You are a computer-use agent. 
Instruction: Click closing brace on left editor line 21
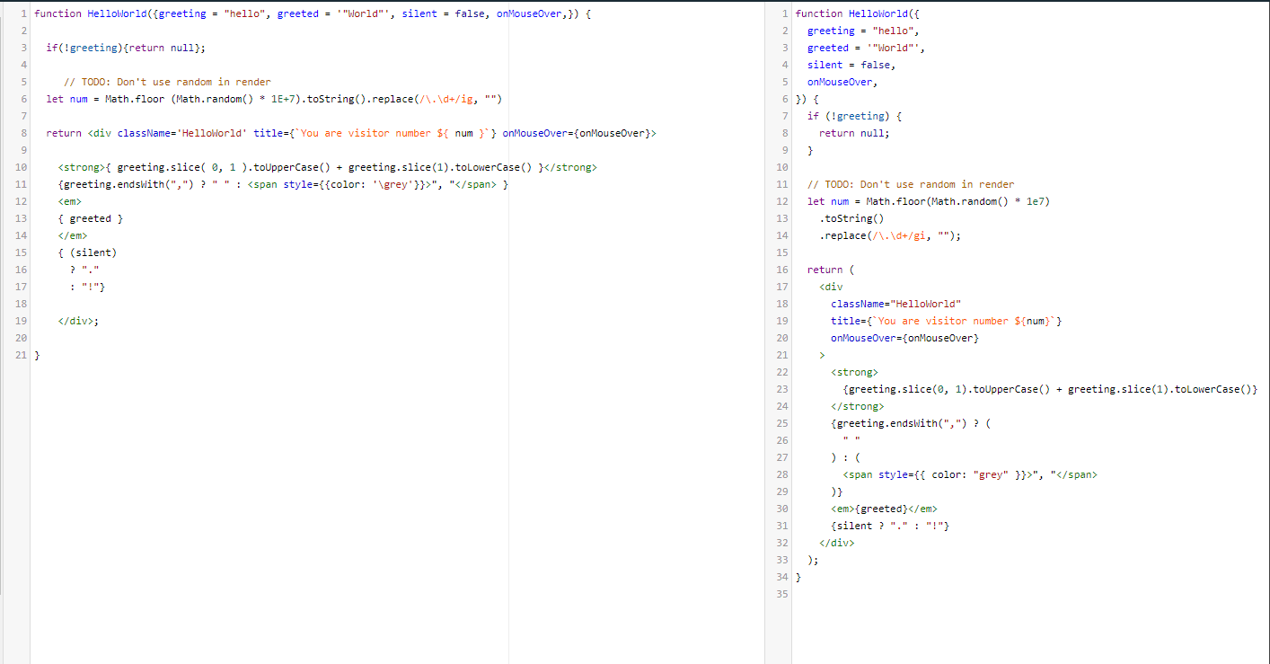[37, 355]
